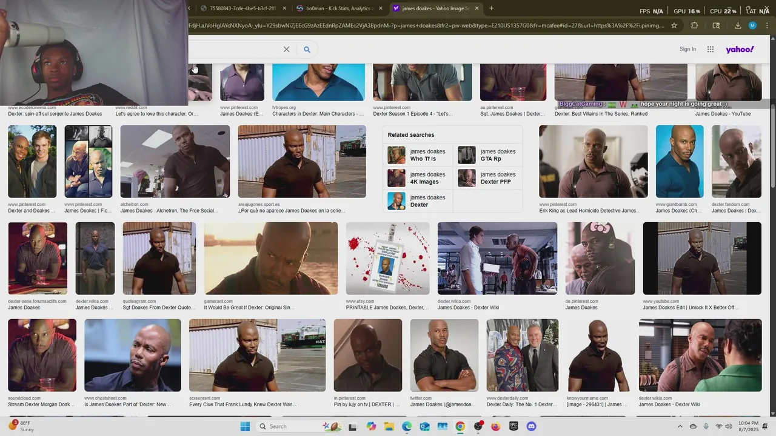The width and height of the screenshot is (776, 436).
Task: Open Microsoft Edge from the taskbar
Action: click(407, 426)
